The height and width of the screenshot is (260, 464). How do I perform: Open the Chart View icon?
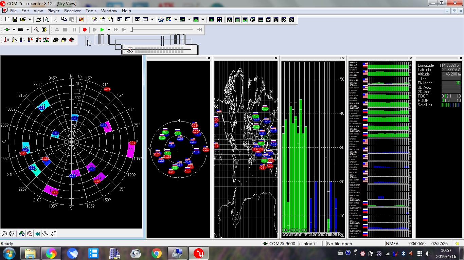182,20
